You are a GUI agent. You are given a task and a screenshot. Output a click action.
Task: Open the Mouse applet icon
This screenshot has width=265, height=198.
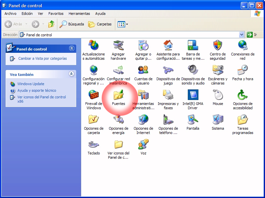(218, 95)
